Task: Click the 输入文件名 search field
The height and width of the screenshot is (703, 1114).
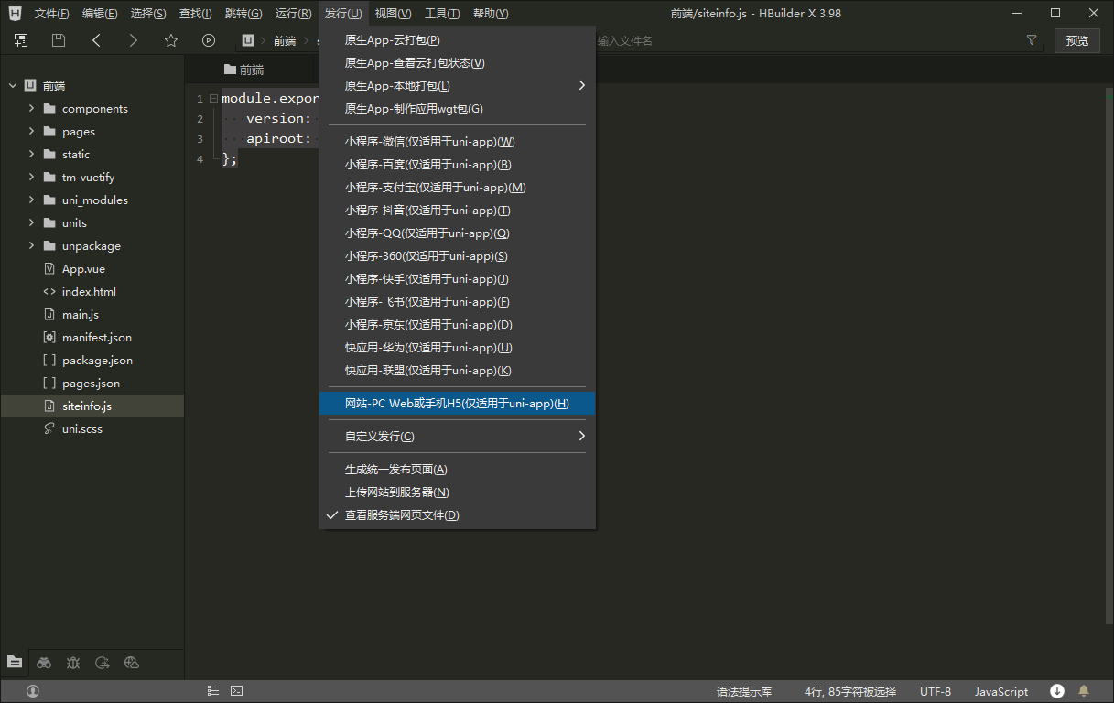Action: pyautogui.click(x=806, y=40)
